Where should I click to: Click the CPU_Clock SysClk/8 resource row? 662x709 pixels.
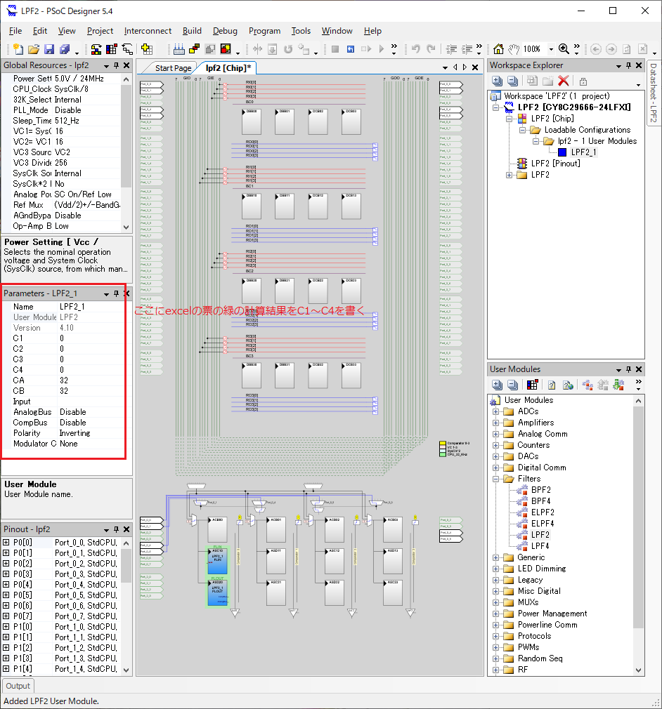[x=61, y=89]
